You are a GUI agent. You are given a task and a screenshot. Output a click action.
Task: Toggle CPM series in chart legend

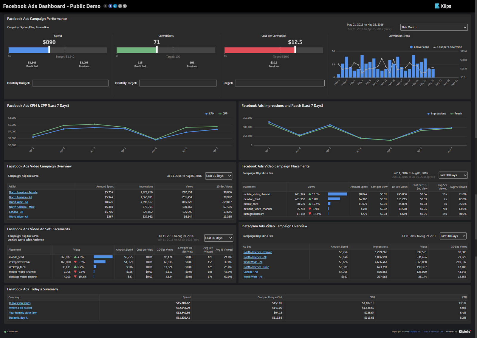click(209, 114)
